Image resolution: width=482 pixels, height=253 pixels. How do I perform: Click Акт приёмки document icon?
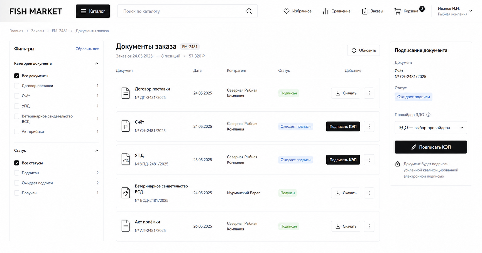(126, 226)
